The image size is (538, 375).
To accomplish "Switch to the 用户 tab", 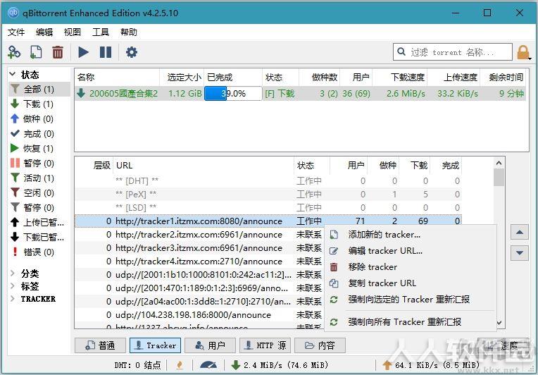I will (x=210, y=345).
